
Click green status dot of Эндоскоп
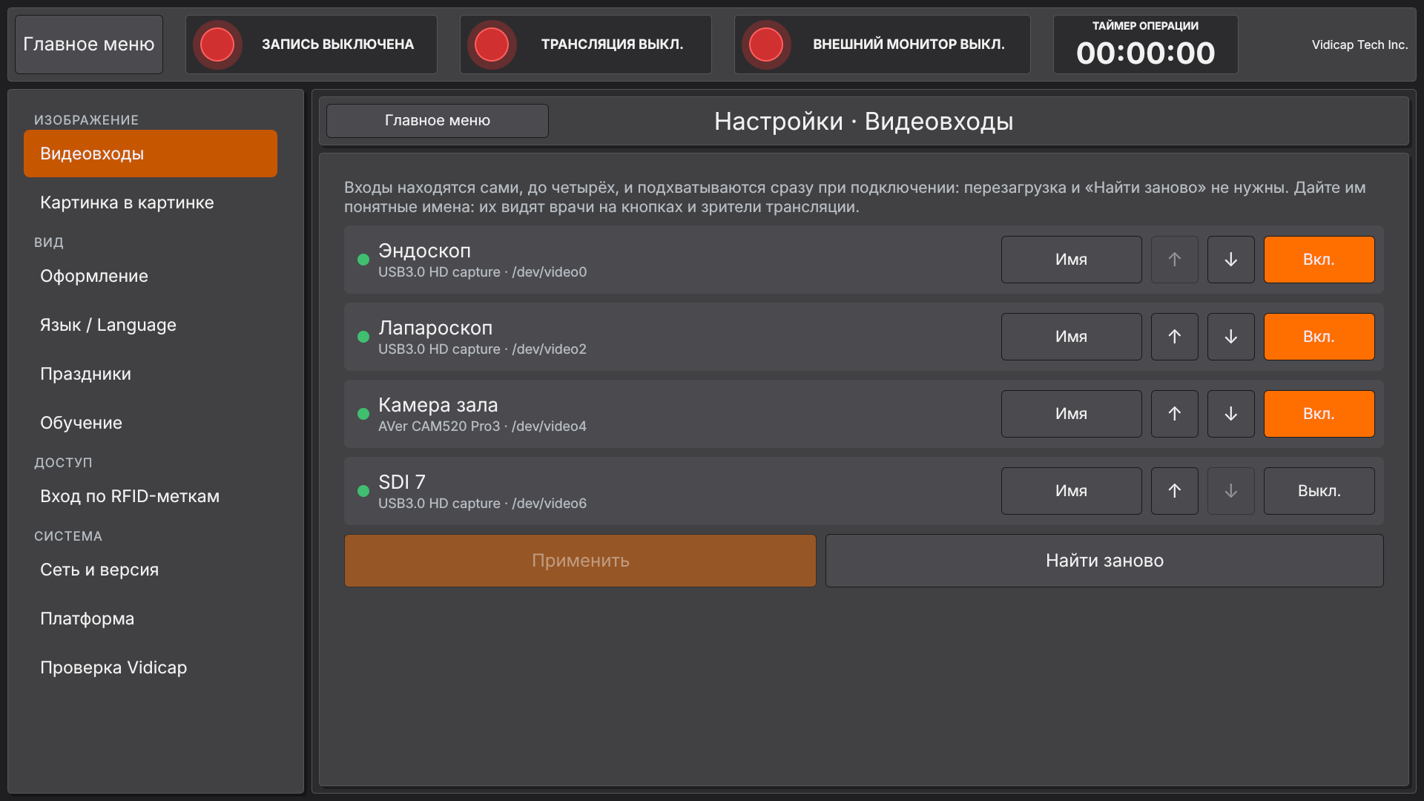pyautogui.click(x=363, y=260)
